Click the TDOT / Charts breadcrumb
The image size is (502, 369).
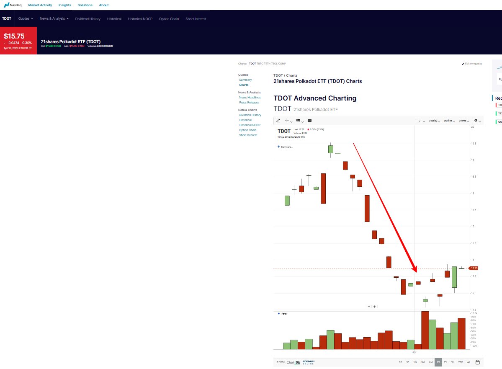[x=285, y=75]
